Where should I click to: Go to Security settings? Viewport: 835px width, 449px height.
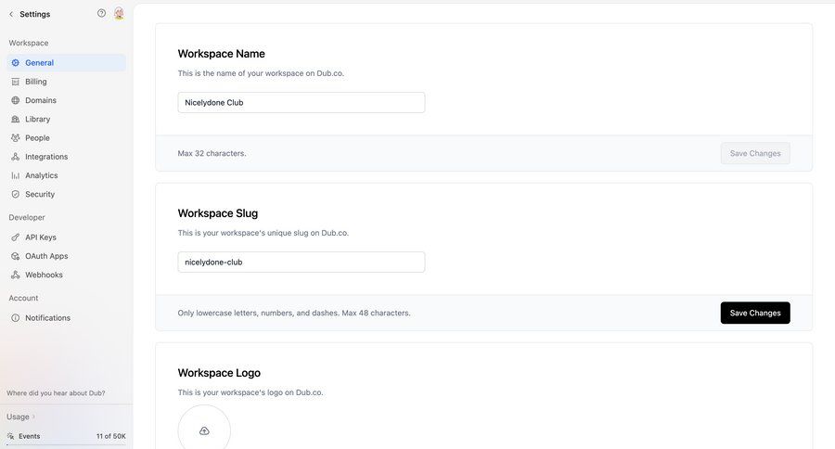click(x=67, y=195)
